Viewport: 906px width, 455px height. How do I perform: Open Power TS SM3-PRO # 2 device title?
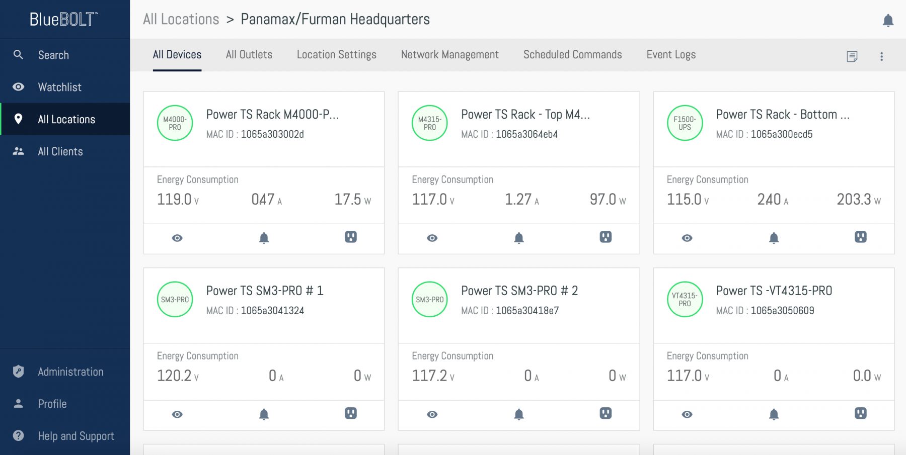519,291
